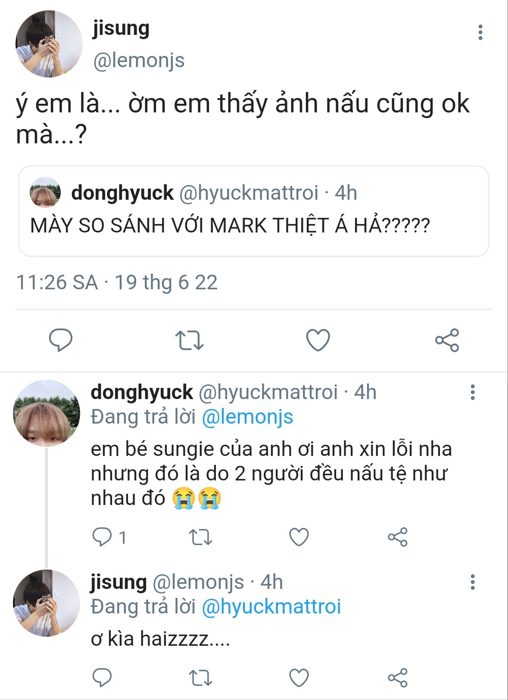Viewport: 508px width, 700px height.
Task: Open more options on donghyuck's reply
Action: point(473,393)
